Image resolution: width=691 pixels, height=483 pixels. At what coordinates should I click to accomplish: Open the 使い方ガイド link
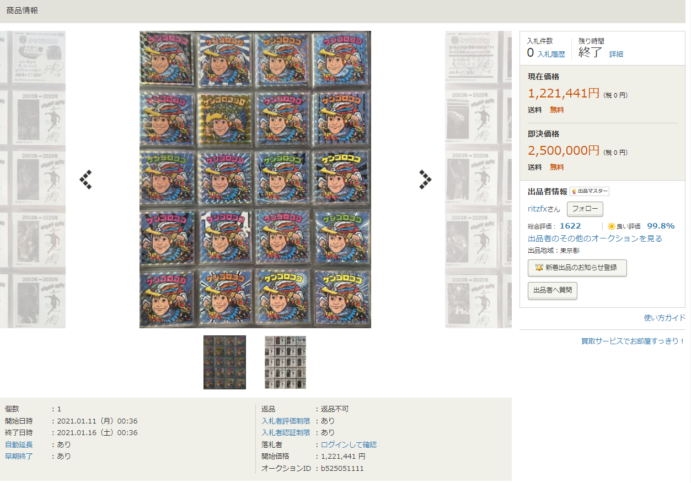(x=665, y=318)
